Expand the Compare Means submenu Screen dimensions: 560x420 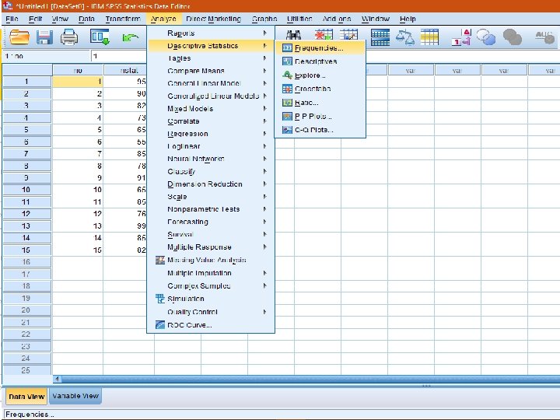211,71
